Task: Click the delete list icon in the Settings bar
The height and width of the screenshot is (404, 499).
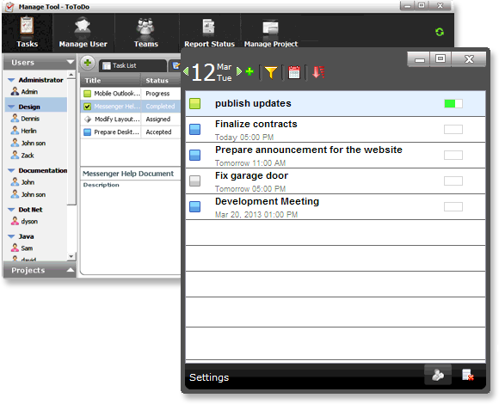Action: [468, 375]
